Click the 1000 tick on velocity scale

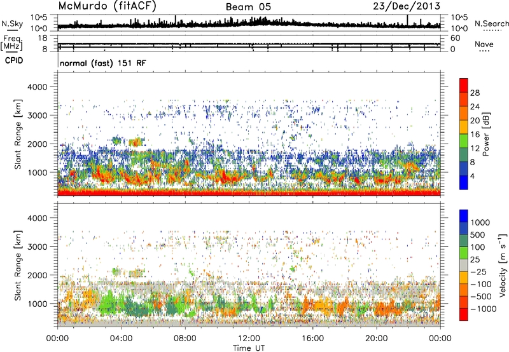pos(480,222)
